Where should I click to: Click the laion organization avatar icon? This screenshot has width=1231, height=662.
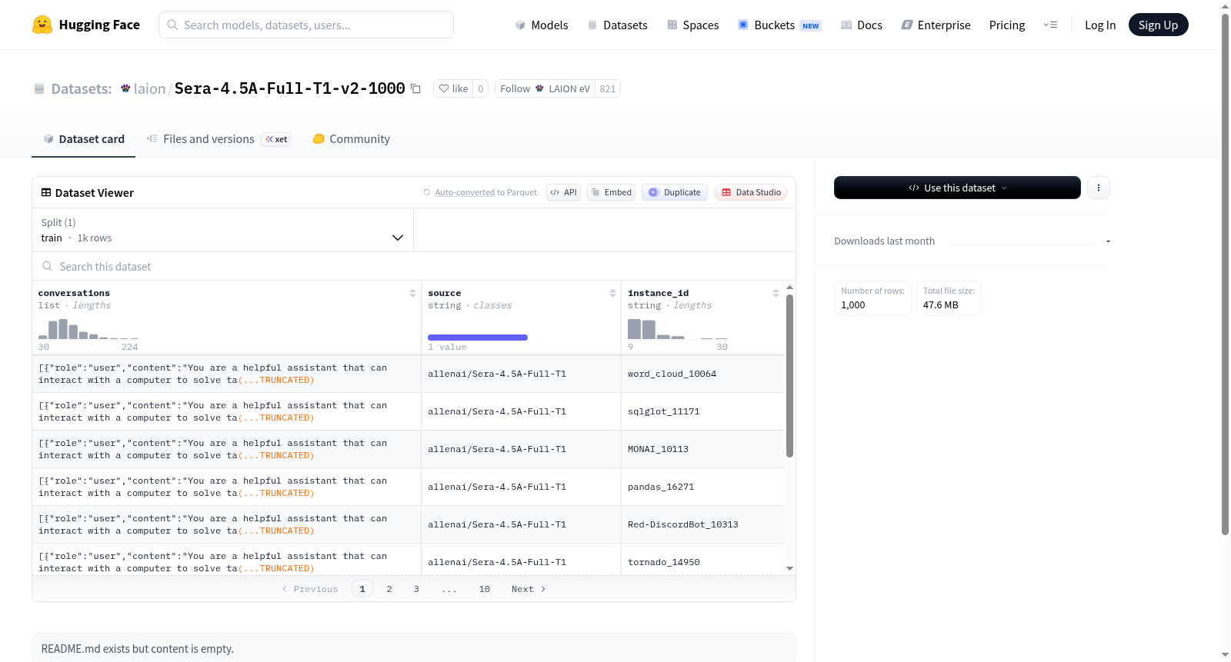(x=125, y=88)
